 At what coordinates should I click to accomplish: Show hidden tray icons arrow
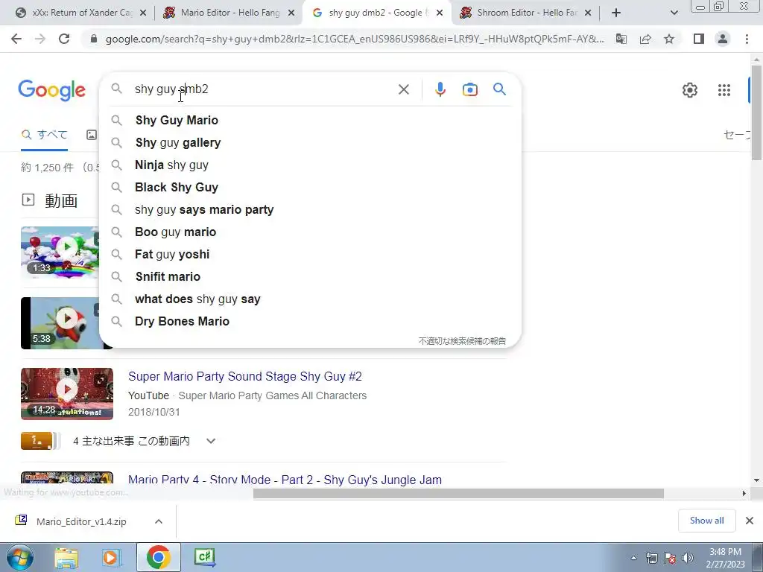[633, 559]
